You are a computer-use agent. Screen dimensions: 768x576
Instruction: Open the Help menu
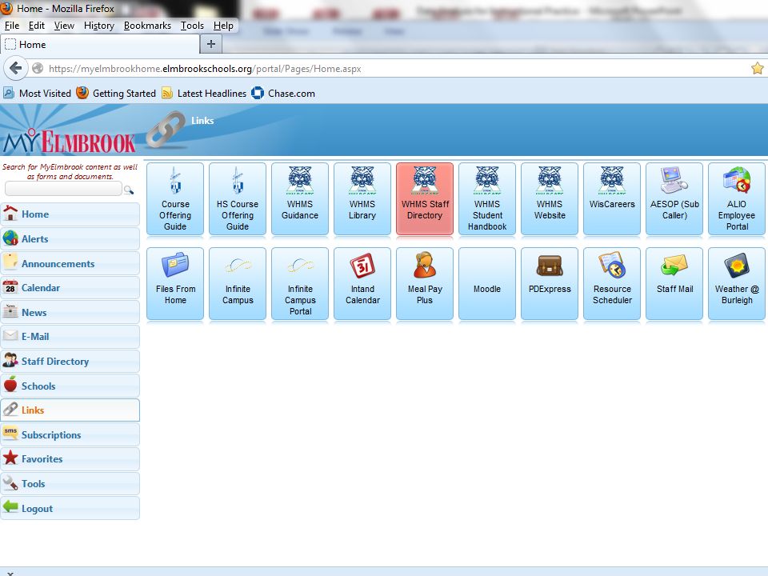(x=223, y=26)
